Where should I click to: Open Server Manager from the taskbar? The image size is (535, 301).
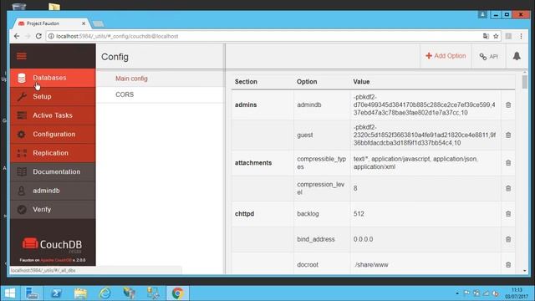pos(32,293)
